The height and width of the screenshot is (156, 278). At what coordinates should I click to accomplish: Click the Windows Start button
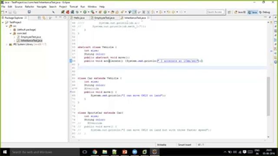5,152
